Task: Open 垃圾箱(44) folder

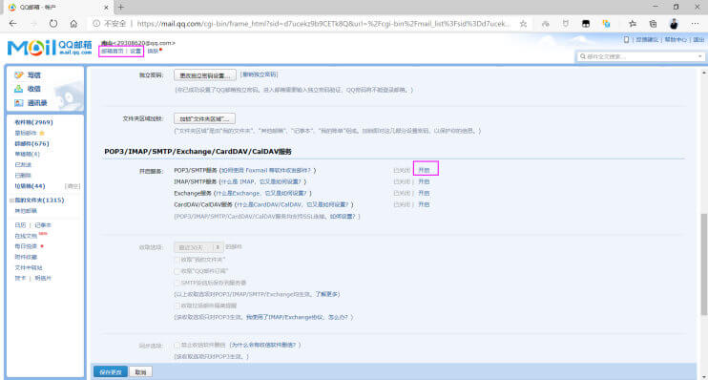Action: coord(30,186)
